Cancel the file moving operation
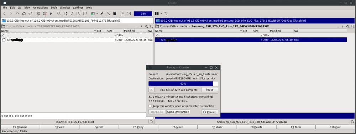 click(x=210, y=112)
